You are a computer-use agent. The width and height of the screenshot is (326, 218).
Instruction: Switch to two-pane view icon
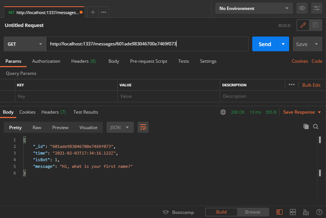click(293, 212)
